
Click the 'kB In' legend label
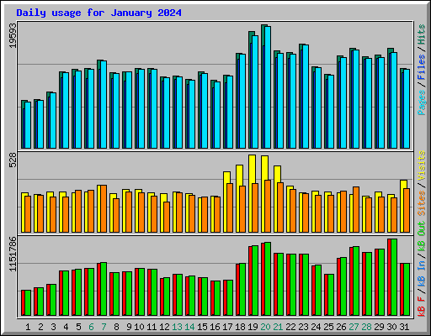pos(422,273)
